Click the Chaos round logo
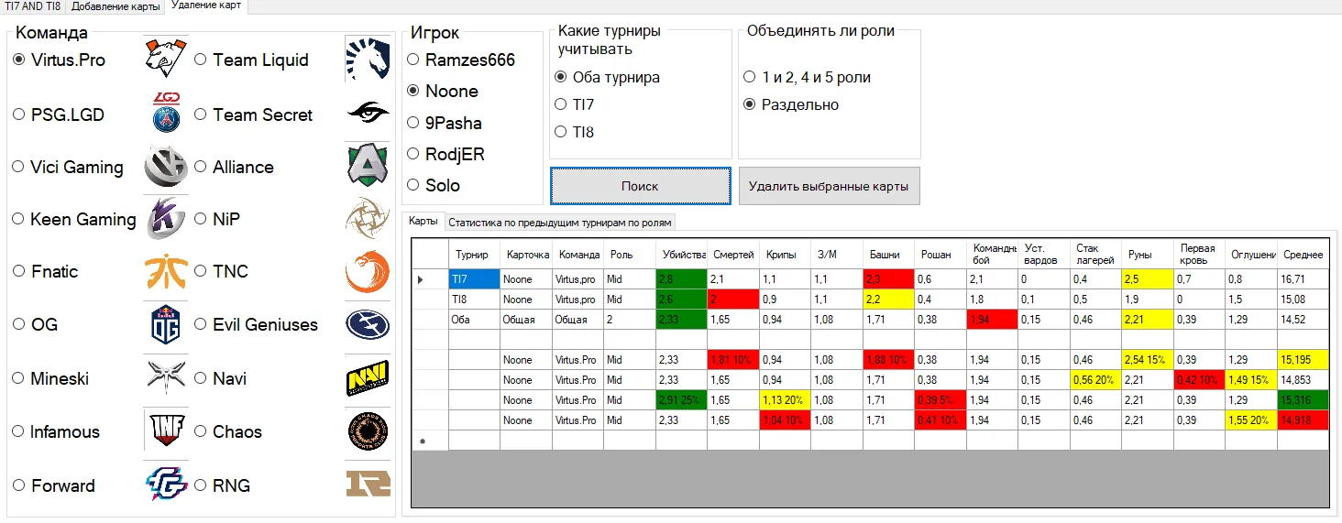 (x=368, y=430)
